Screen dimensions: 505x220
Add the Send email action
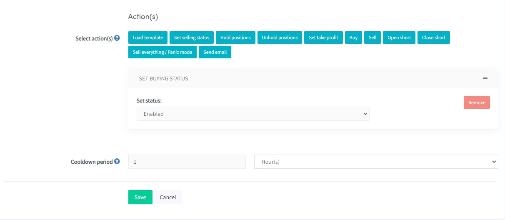click(215, 52)
